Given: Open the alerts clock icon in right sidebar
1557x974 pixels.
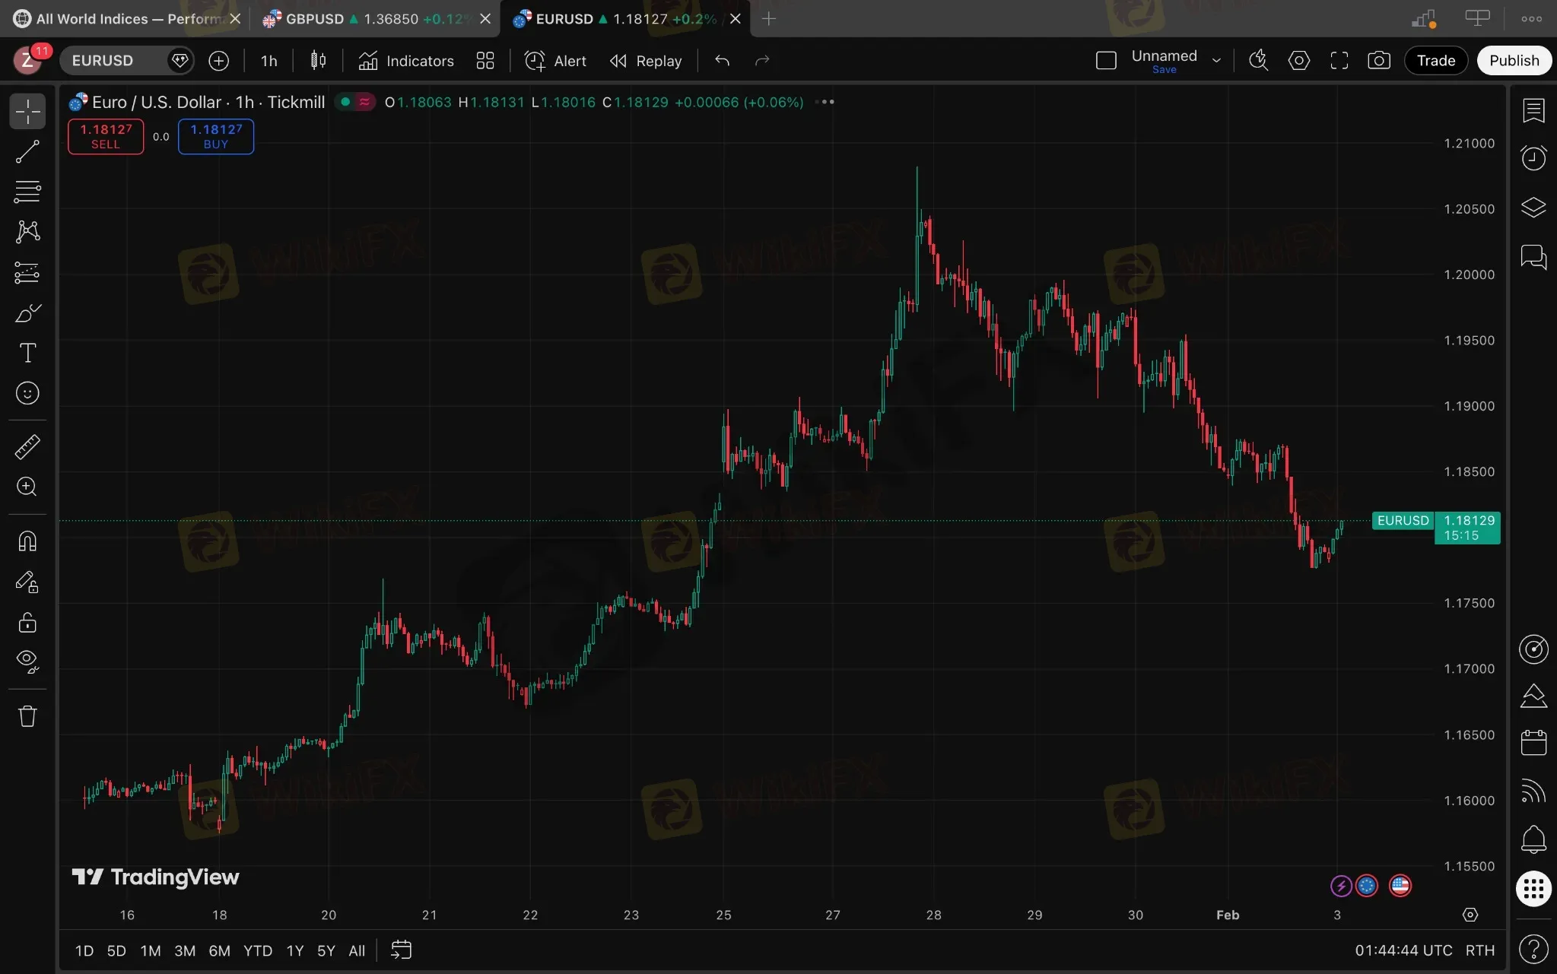Looking at the screenshot, I should 1533,158.
